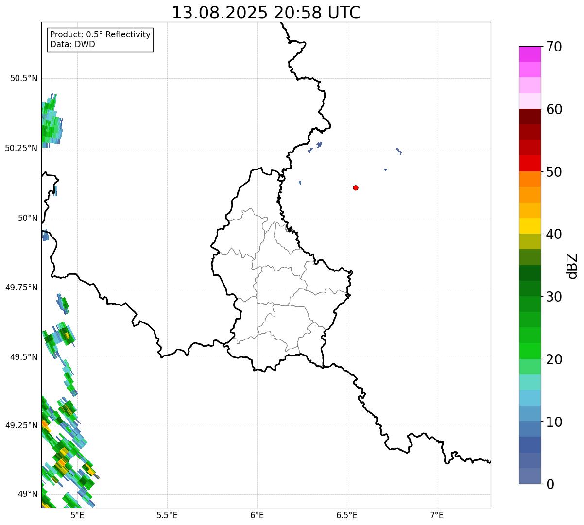Image resolution: width=584 pixels, height=525 pixels.
Task: Click the 49°N latitude label
Action: tap(28, 494)
